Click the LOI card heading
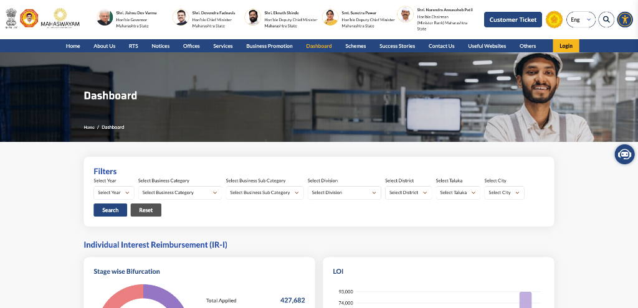 pos(338,271)
